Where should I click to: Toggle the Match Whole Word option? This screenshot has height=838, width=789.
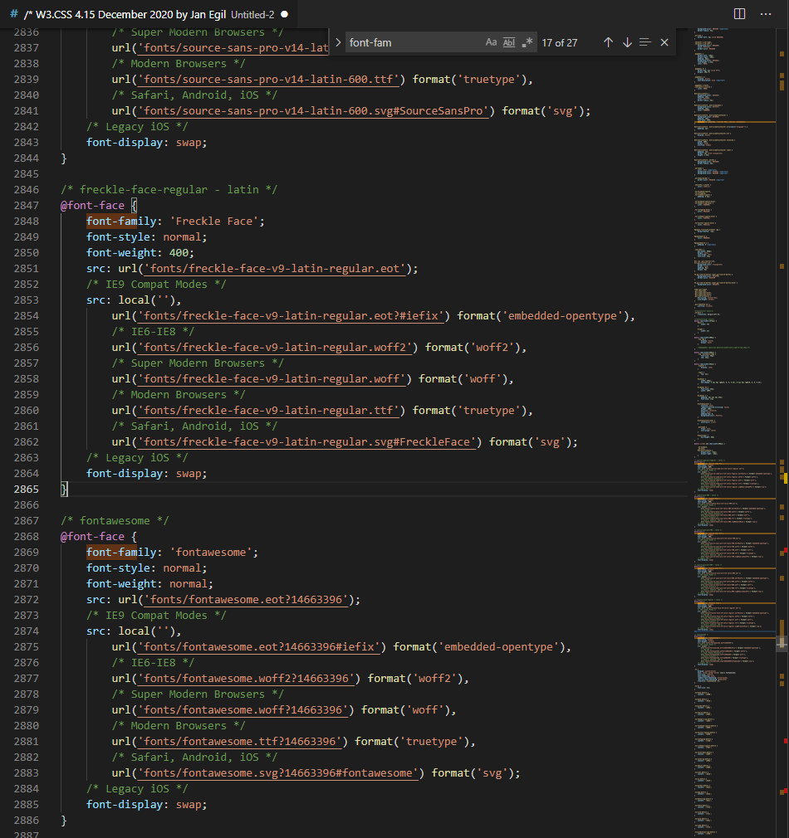(509, 43)
